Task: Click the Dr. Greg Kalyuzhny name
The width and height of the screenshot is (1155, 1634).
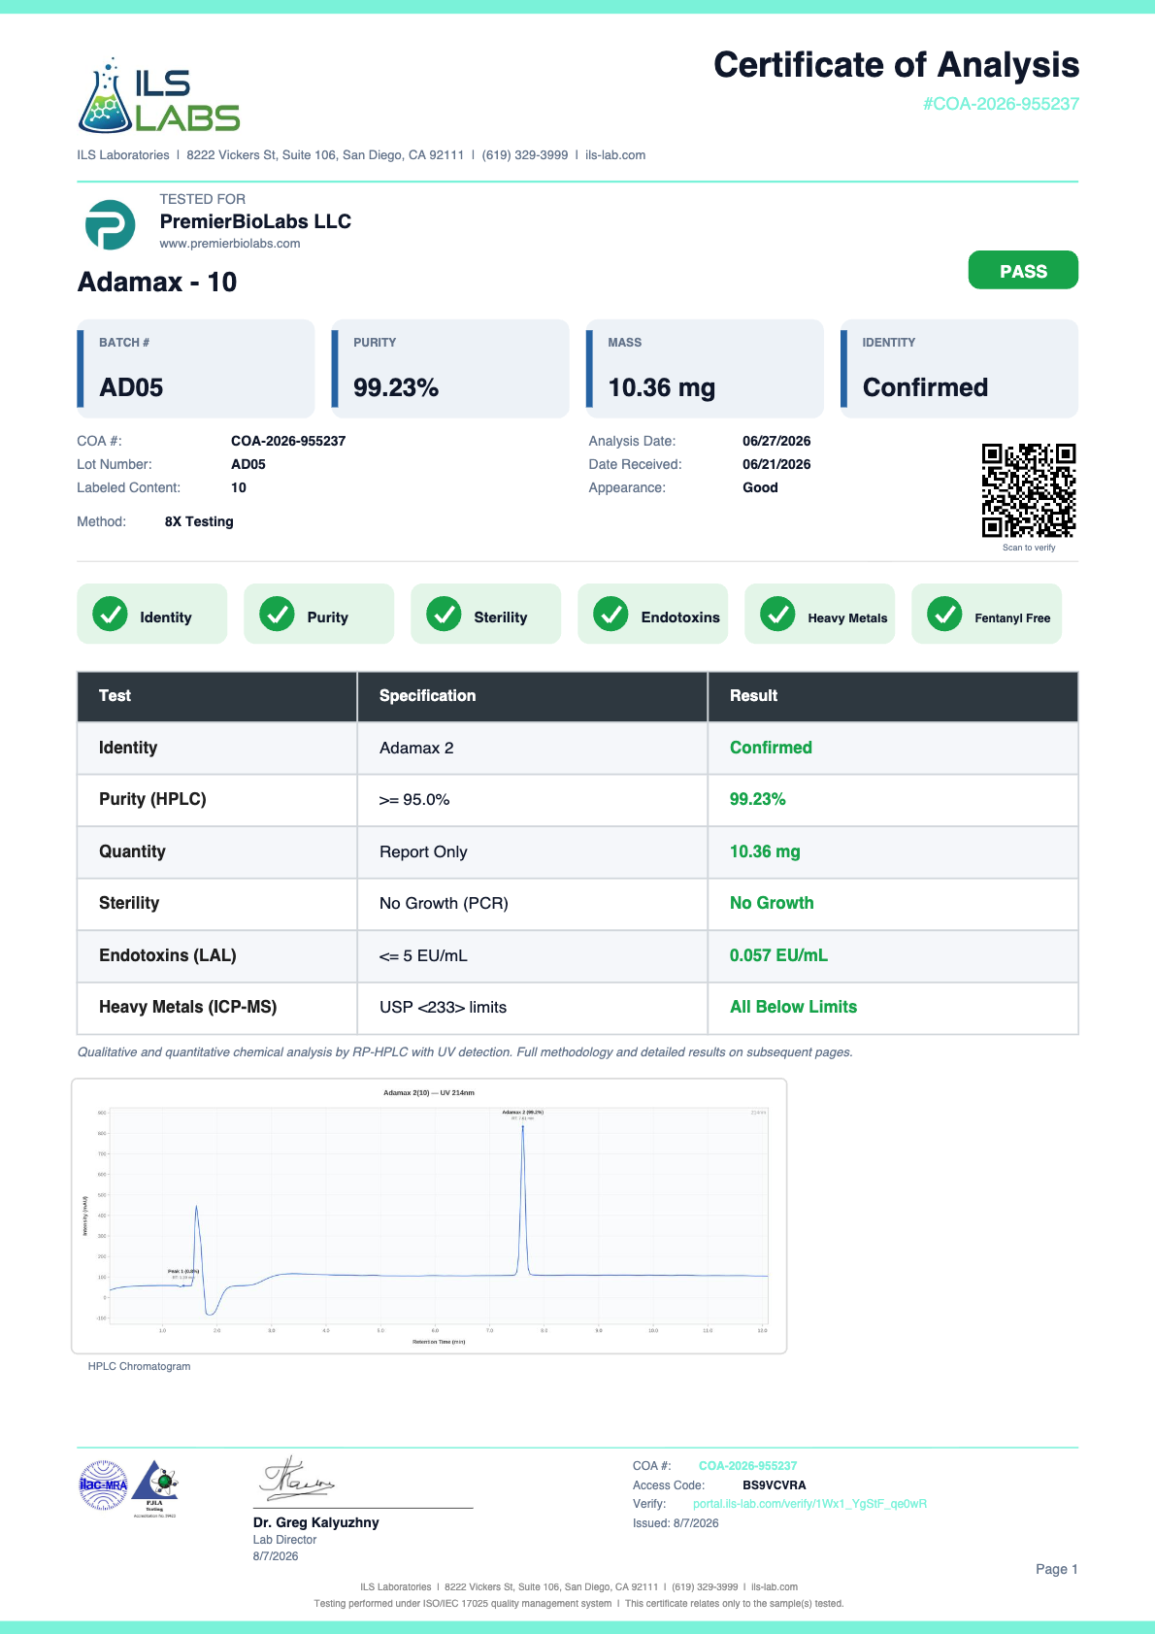Action: tap(315, 1522)
